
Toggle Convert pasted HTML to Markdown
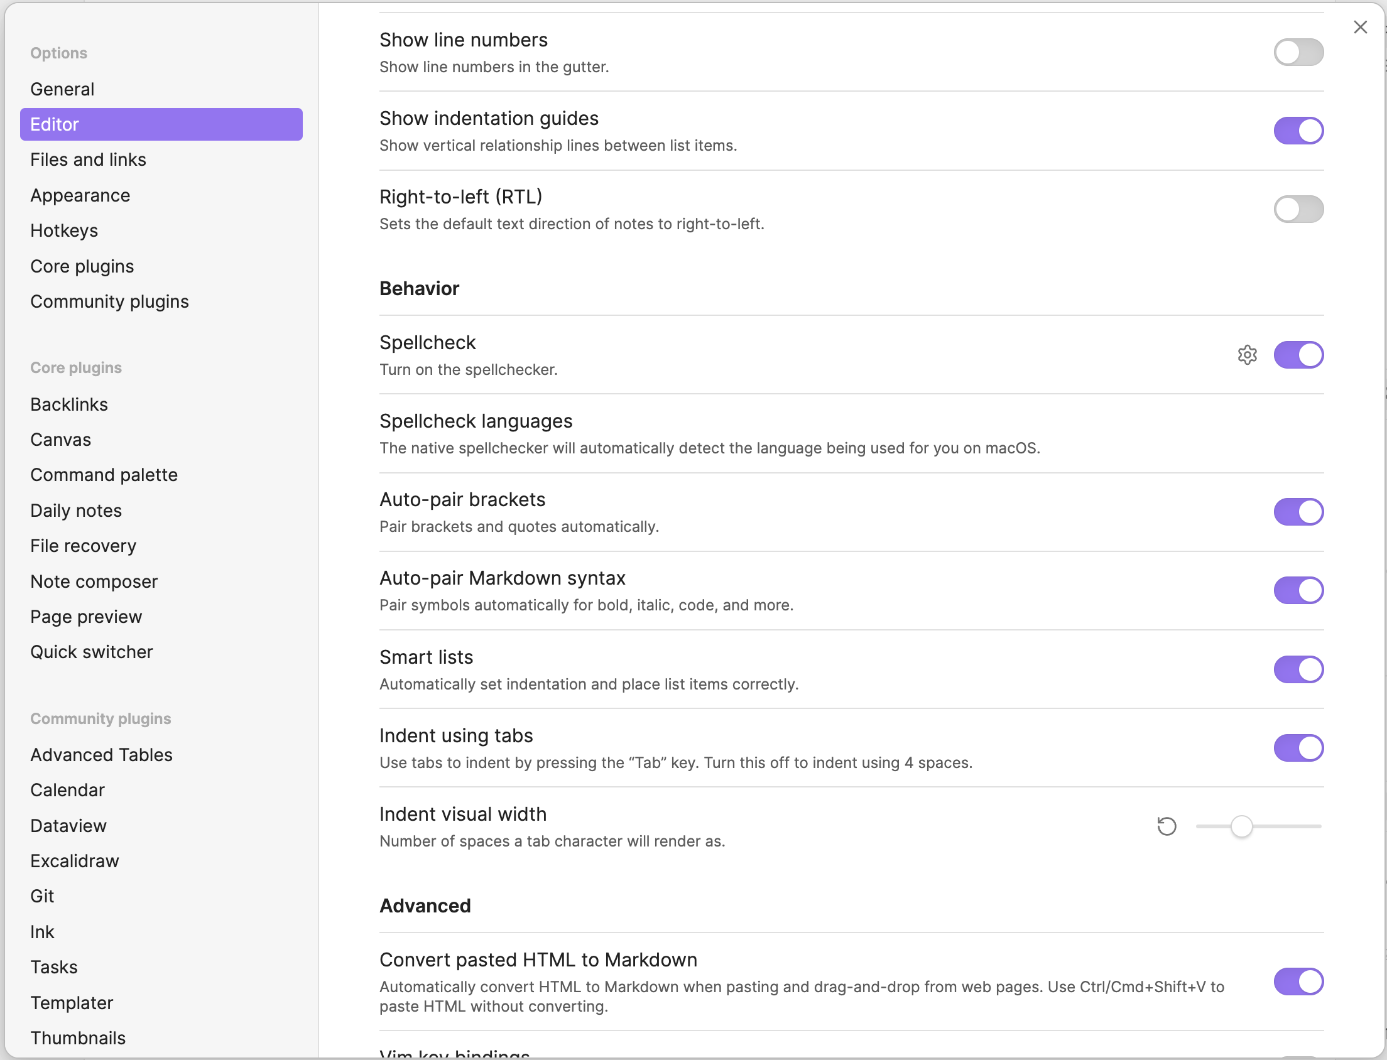(x=1298, y=981)
